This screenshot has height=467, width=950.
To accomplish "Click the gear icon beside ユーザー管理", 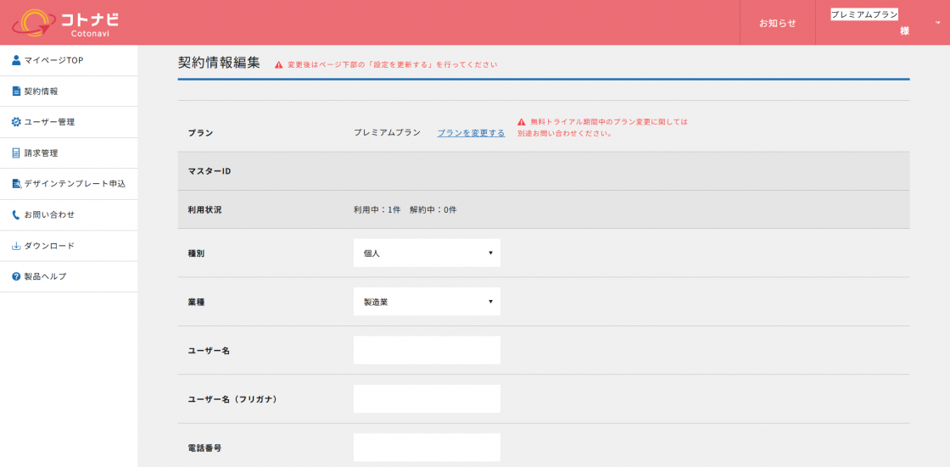I will [x=16, y=122].
